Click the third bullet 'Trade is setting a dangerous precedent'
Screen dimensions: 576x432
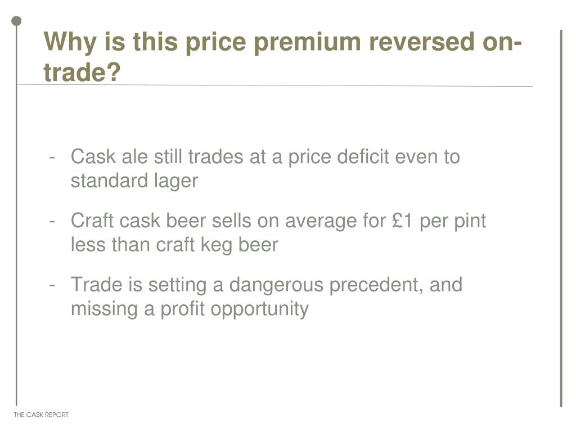tap(266, 296)
